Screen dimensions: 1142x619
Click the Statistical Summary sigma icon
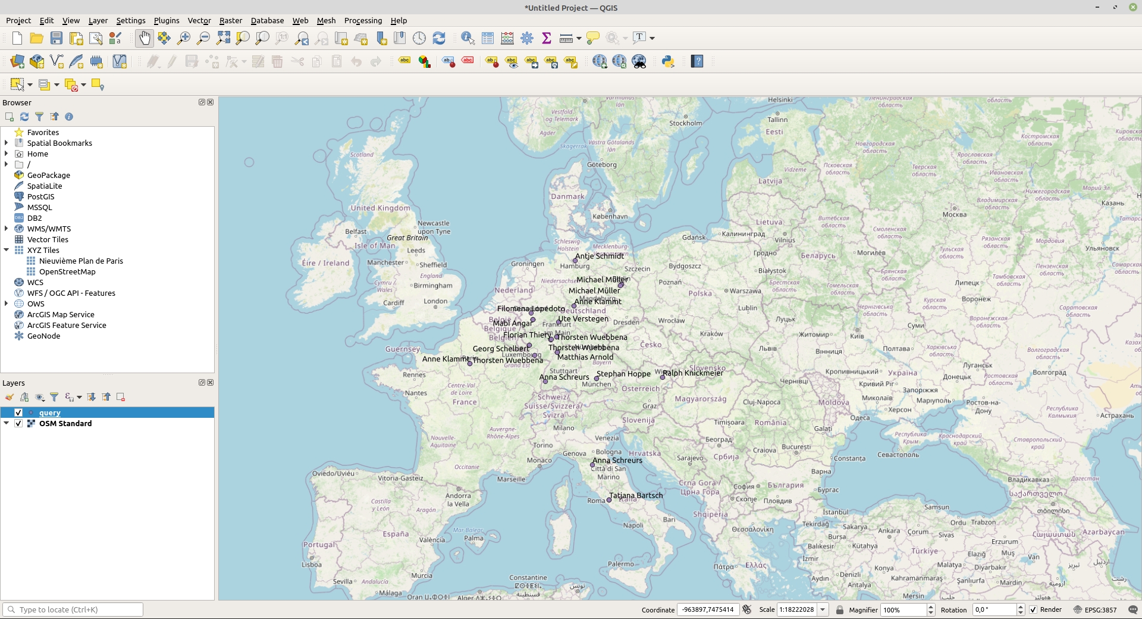tap(547, 39)
